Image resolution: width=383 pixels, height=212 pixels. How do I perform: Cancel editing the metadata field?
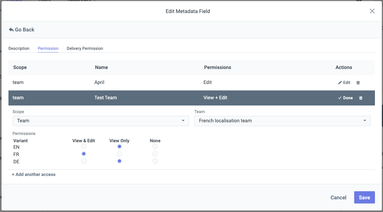pos(338,197)
